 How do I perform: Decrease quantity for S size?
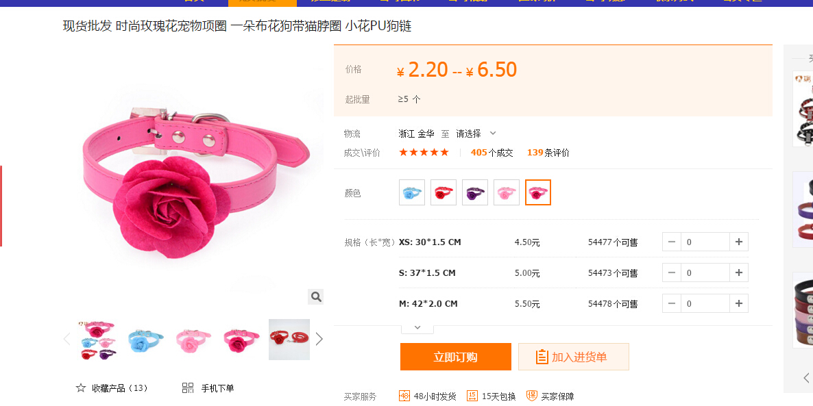click(672, 272)
